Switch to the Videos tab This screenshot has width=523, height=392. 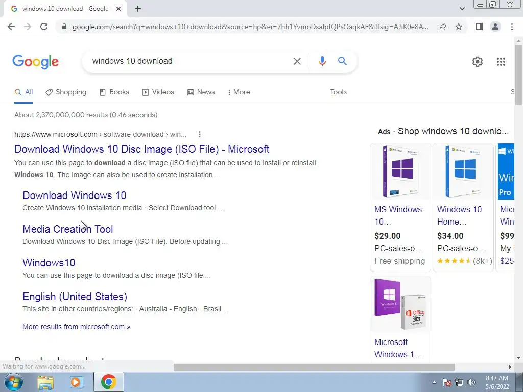coord(158,92)
